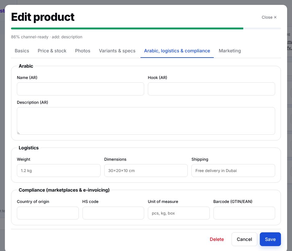Click the Shipping label
Viewport: 292px width, 251px height.
point(200,159)
